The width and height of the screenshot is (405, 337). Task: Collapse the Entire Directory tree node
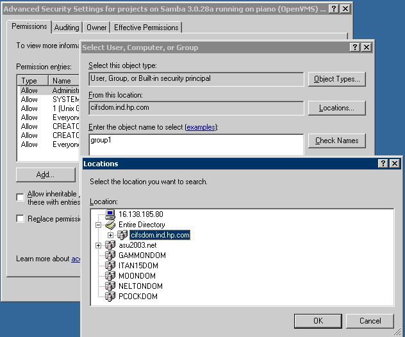(98, 225)
